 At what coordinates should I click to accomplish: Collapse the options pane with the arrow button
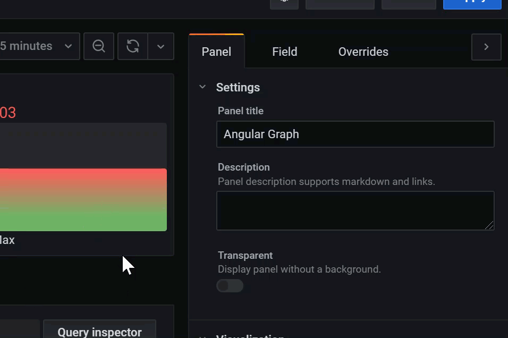pyautogui.click(x=486, y=47)
